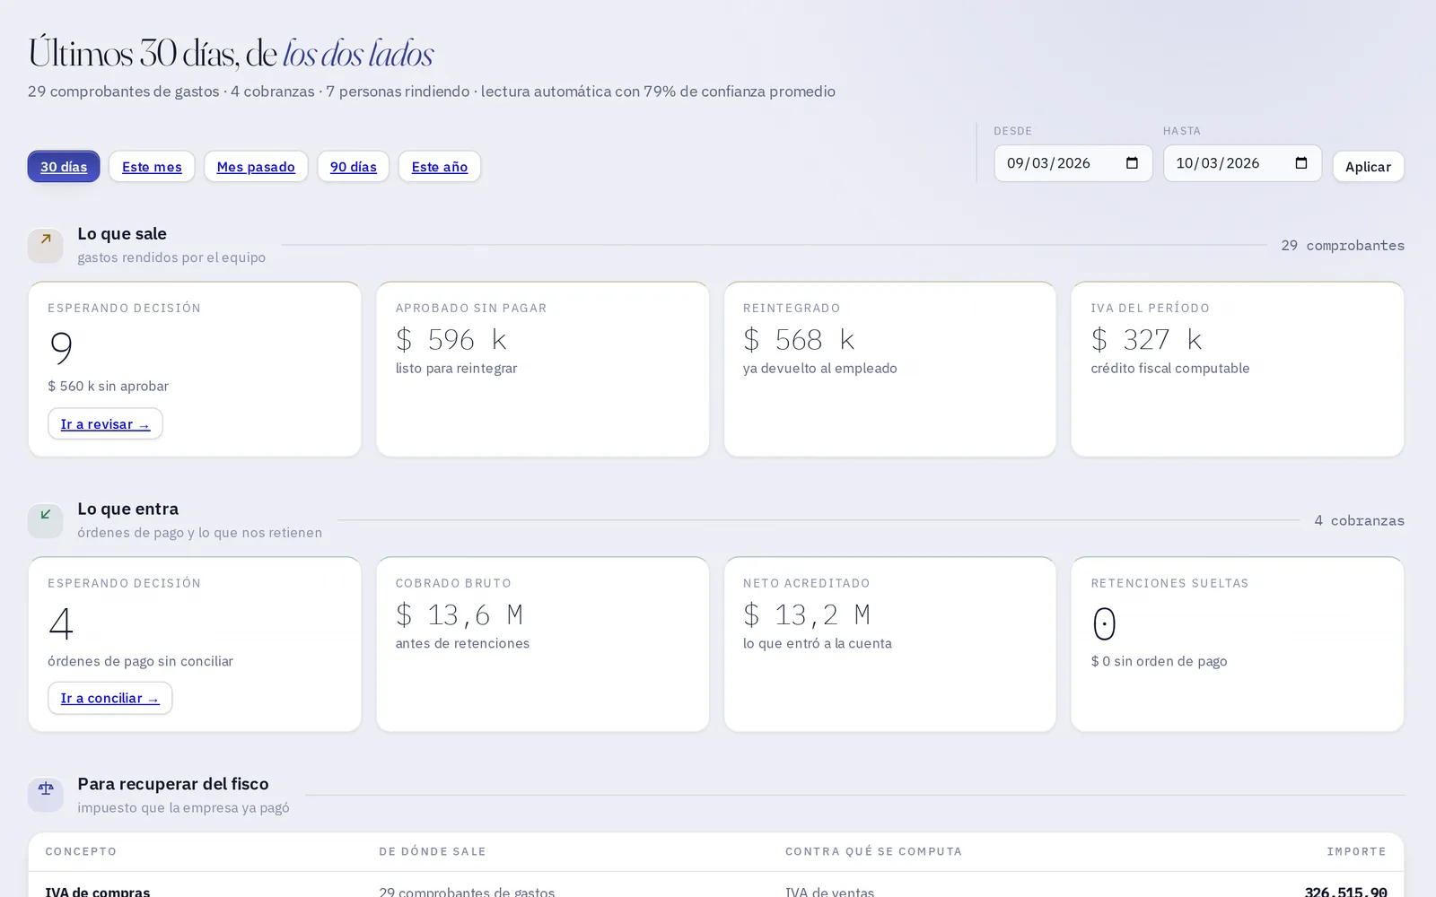This screenshot has width=1436, height=897.
Task: Click the Reintegrado $ 568 k value
Action: pos(799,340)
